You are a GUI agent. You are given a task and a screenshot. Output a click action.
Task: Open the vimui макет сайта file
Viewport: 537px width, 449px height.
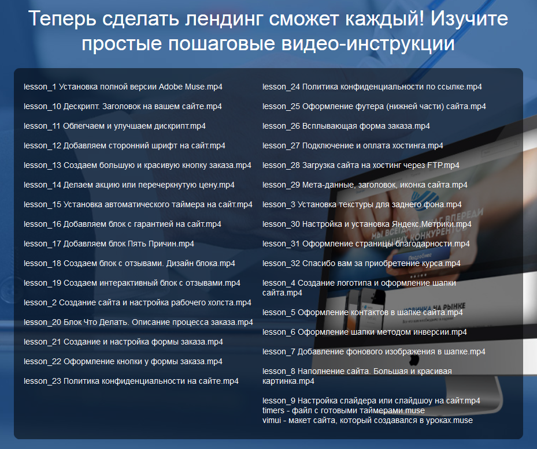(x=368, y=420)
